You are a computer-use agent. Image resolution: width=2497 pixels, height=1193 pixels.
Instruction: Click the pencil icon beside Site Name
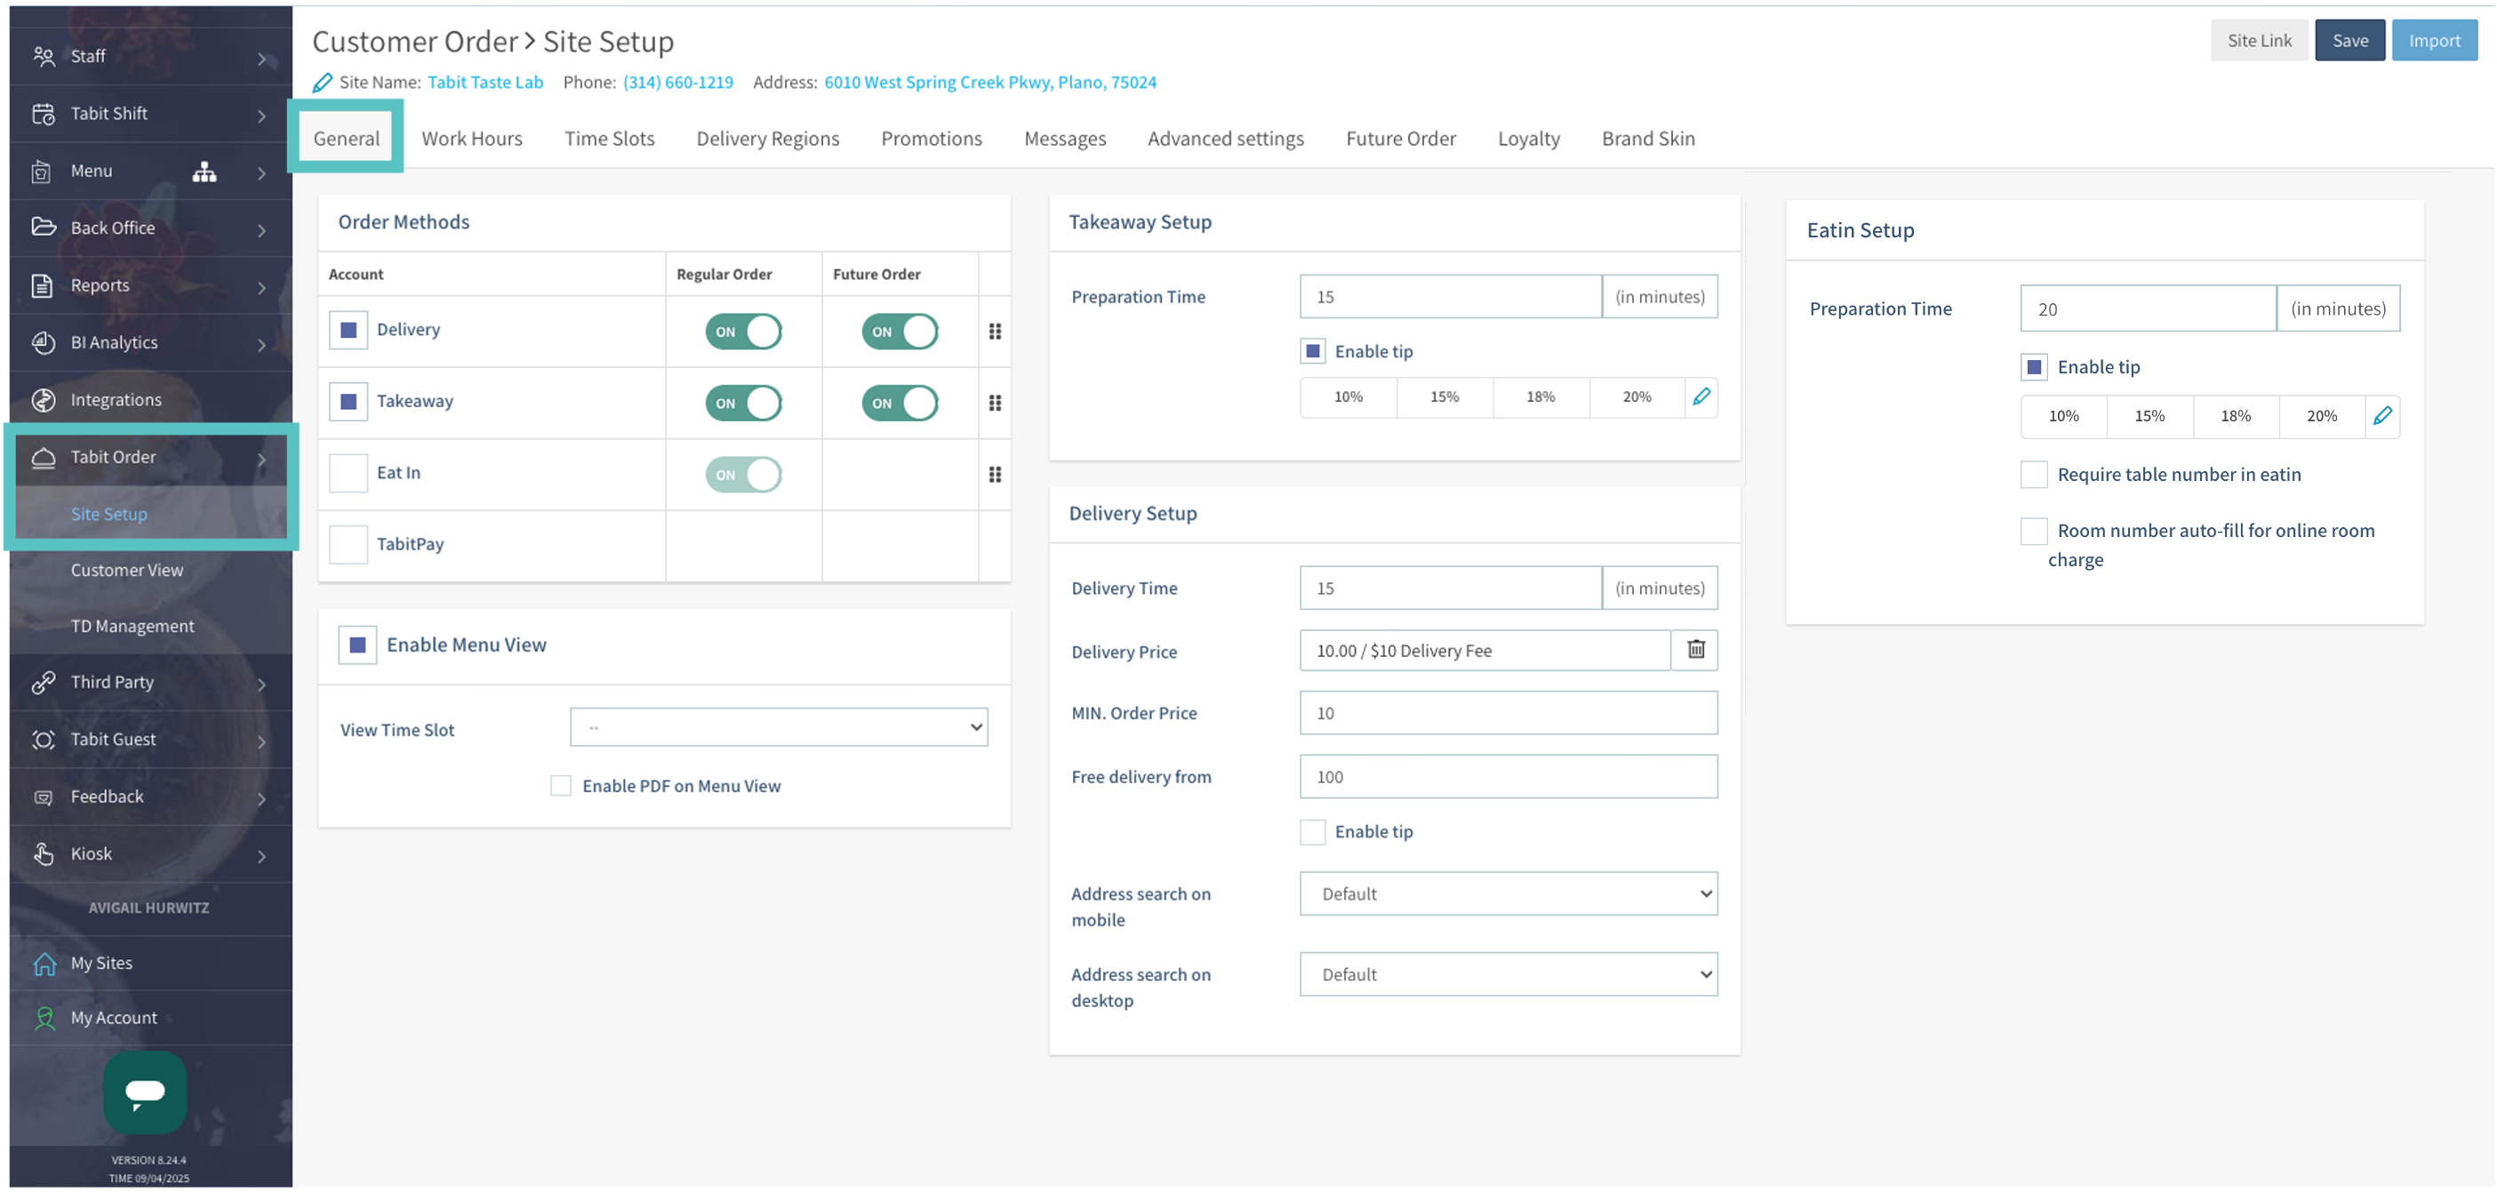(x=322, y=84)
